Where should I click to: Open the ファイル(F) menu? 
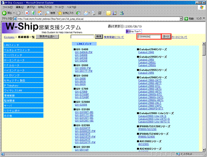coord(8,7)
